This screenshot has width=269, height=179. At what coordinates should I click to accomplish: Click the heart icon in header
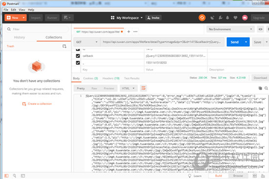(235, 18)
